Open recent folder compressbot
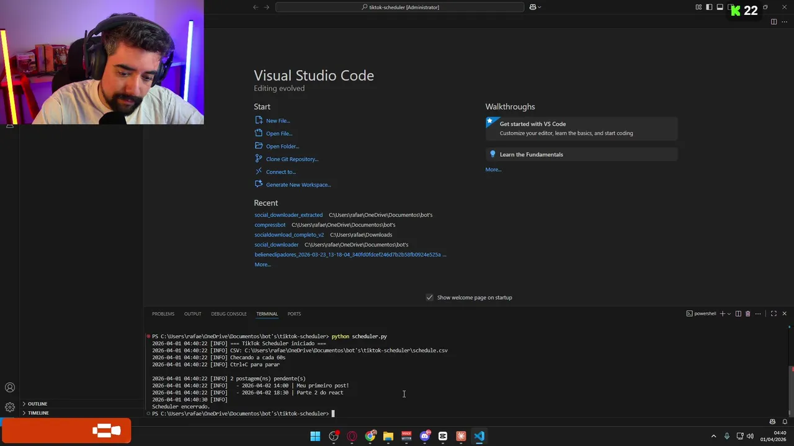 pyautogui.click(x=270, y=225)
